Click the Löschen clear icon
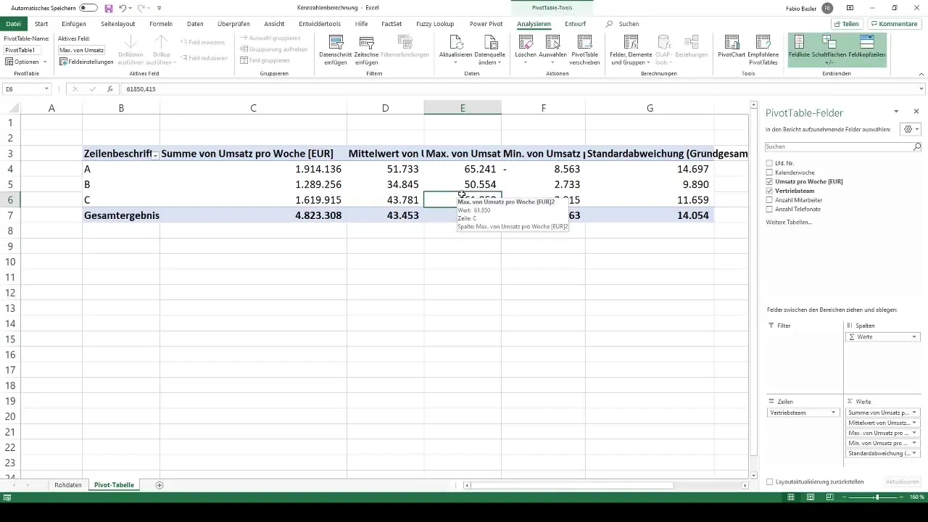The width and height of the screenshot is (928, 522). pyautogui.click(x=526, y=42)
